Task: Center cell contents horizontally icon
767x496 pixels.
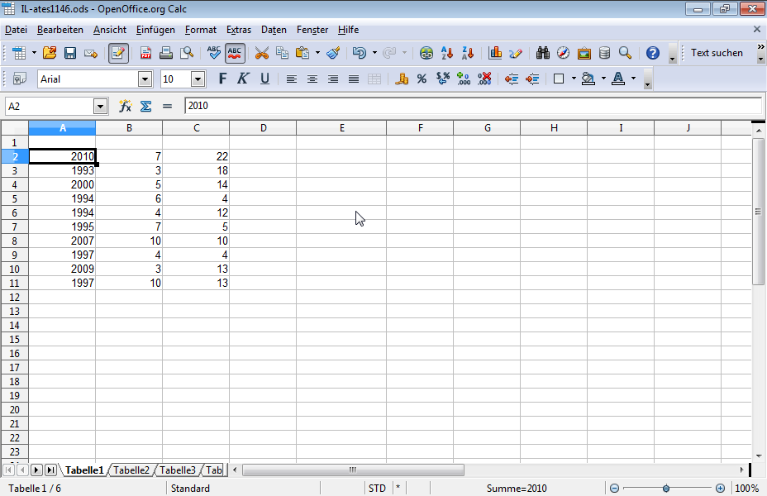Action: [x=312, y=79]
